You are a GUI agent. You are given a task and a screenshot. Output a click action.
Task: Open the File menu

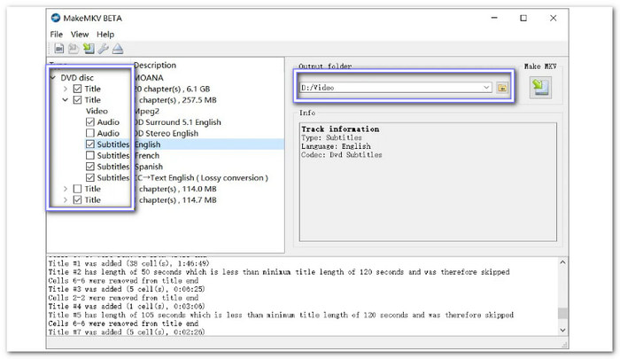[x=57, y=34]
